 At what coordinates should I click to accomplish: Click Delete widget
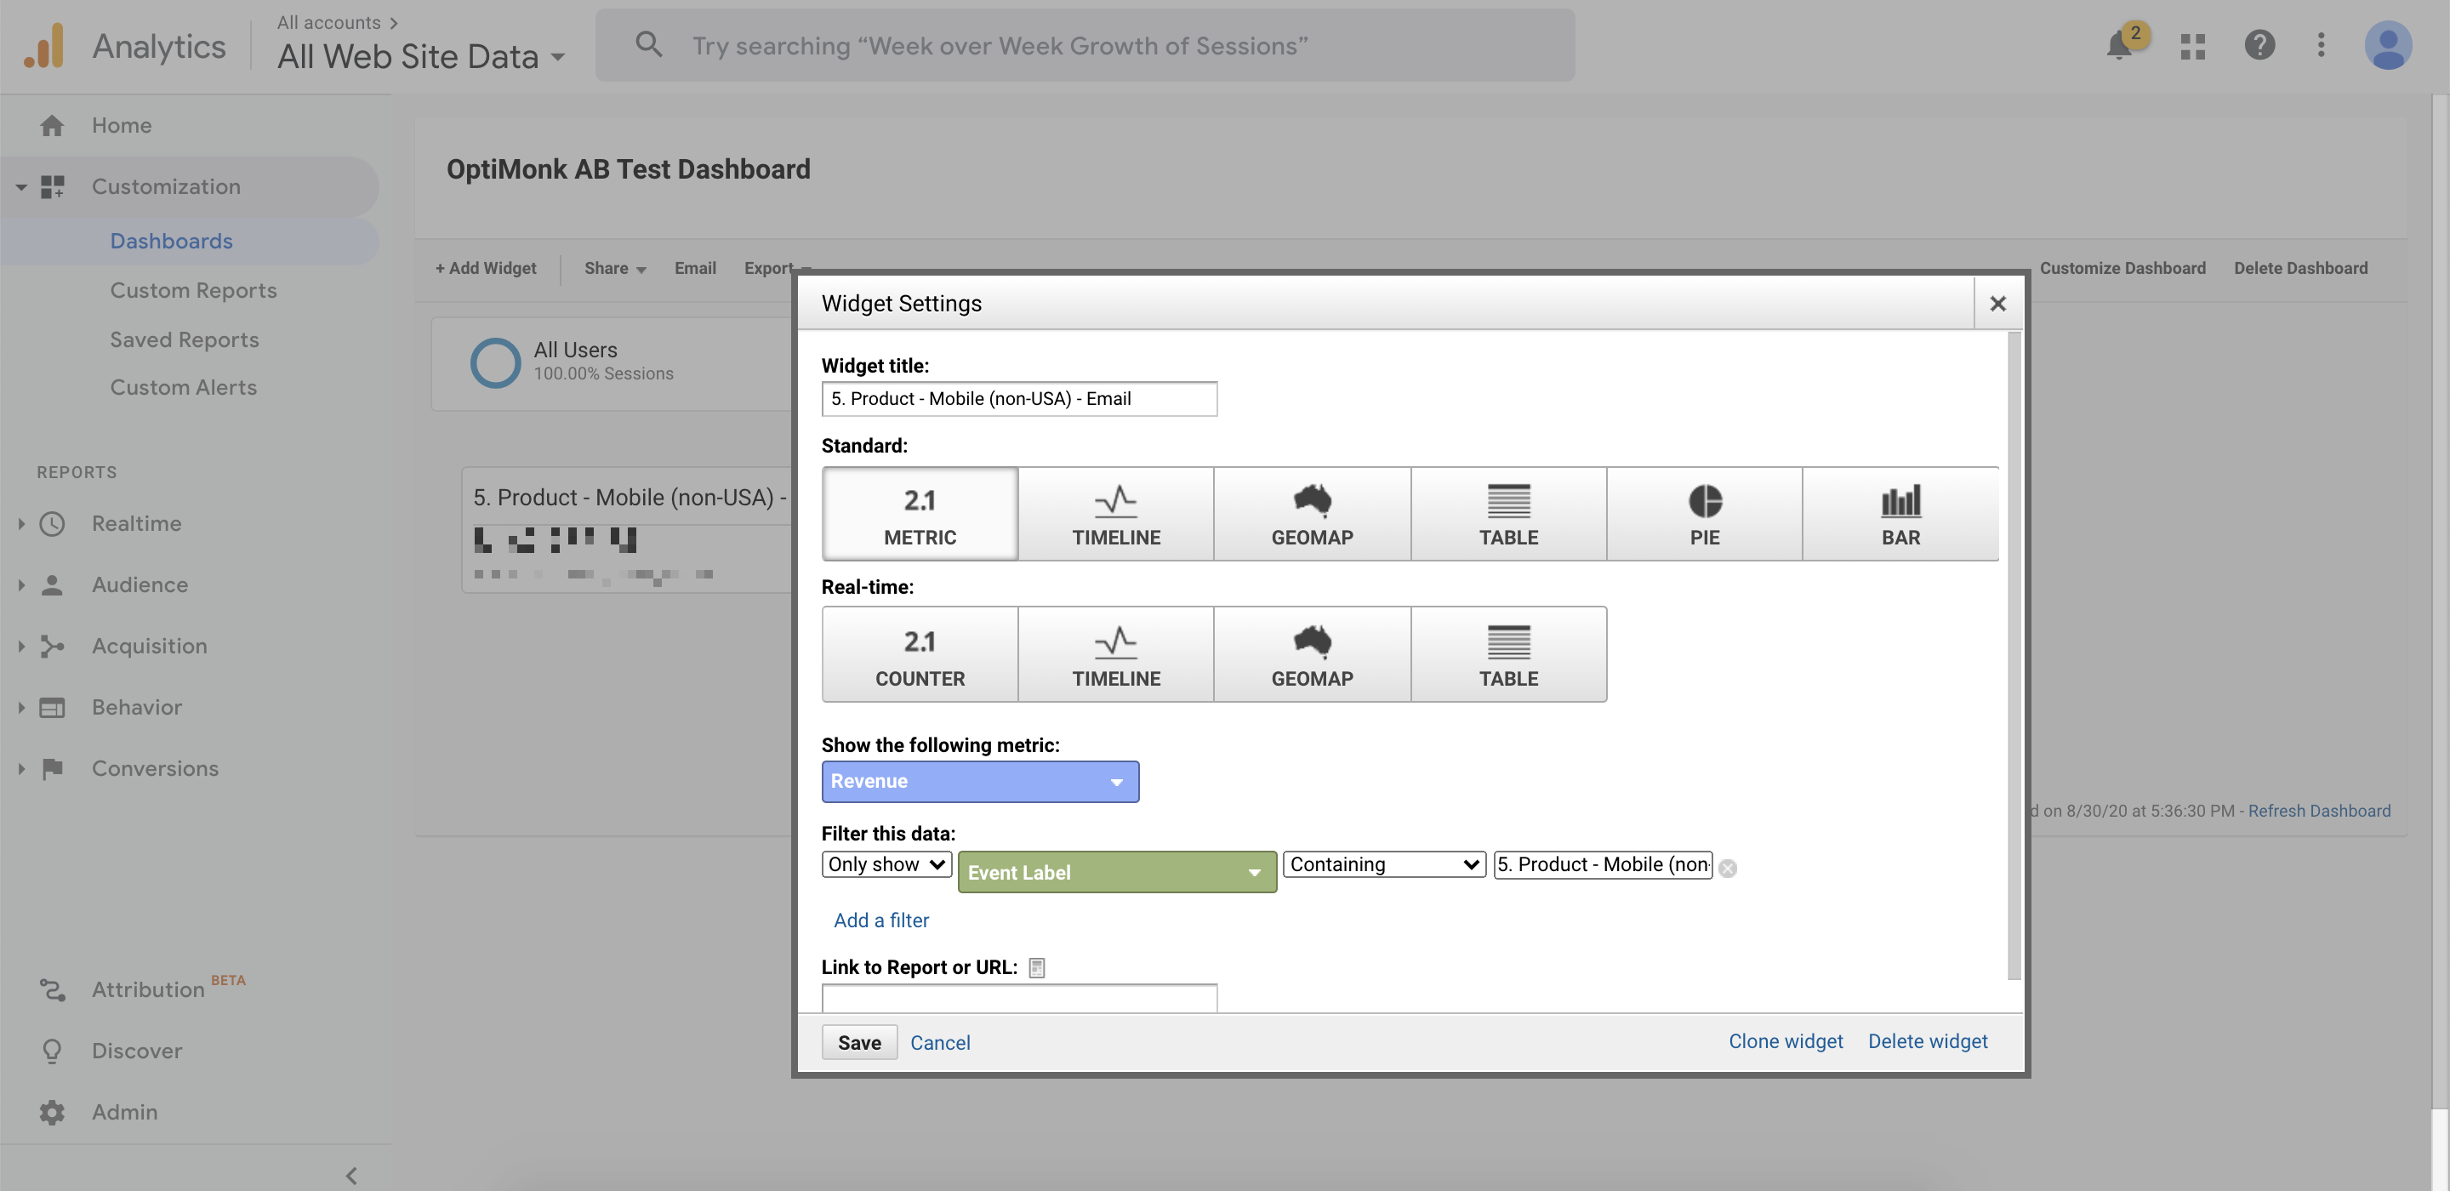click(1927, 1040)
